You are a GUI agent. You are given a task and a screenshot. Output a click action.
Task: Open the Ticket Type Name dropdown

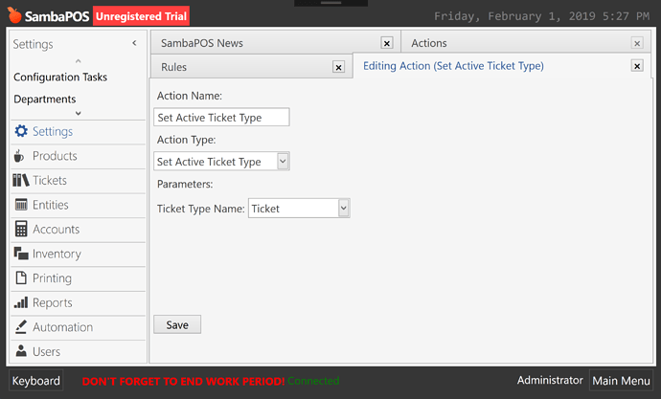(344, 208)
